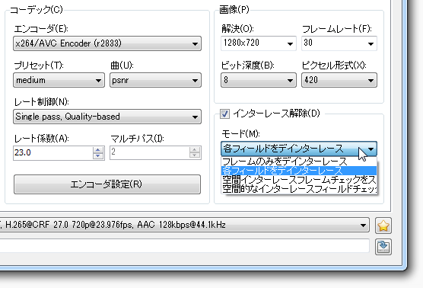Open the レート制御(N) Single pass dropdown

(107, 117)
